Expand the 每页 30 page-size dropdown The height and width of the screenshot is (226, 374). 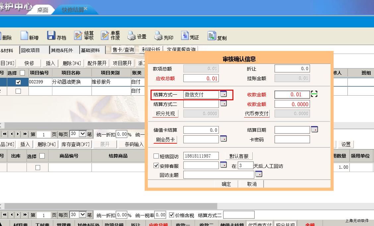click(x=83, y=134)
